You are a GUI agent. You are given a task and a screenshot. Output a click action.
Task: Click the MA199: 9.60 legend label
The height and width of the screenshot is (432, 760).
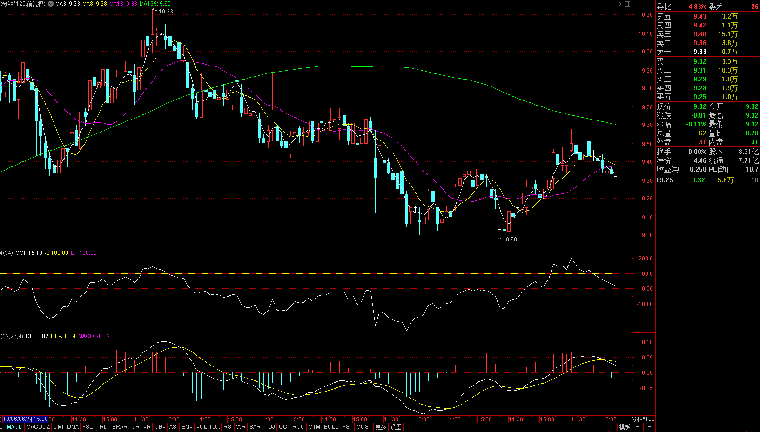(155, 4)
